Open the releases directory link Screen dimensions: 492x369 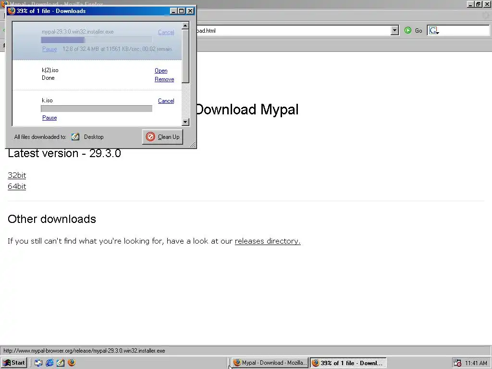(x=268, y=241)
